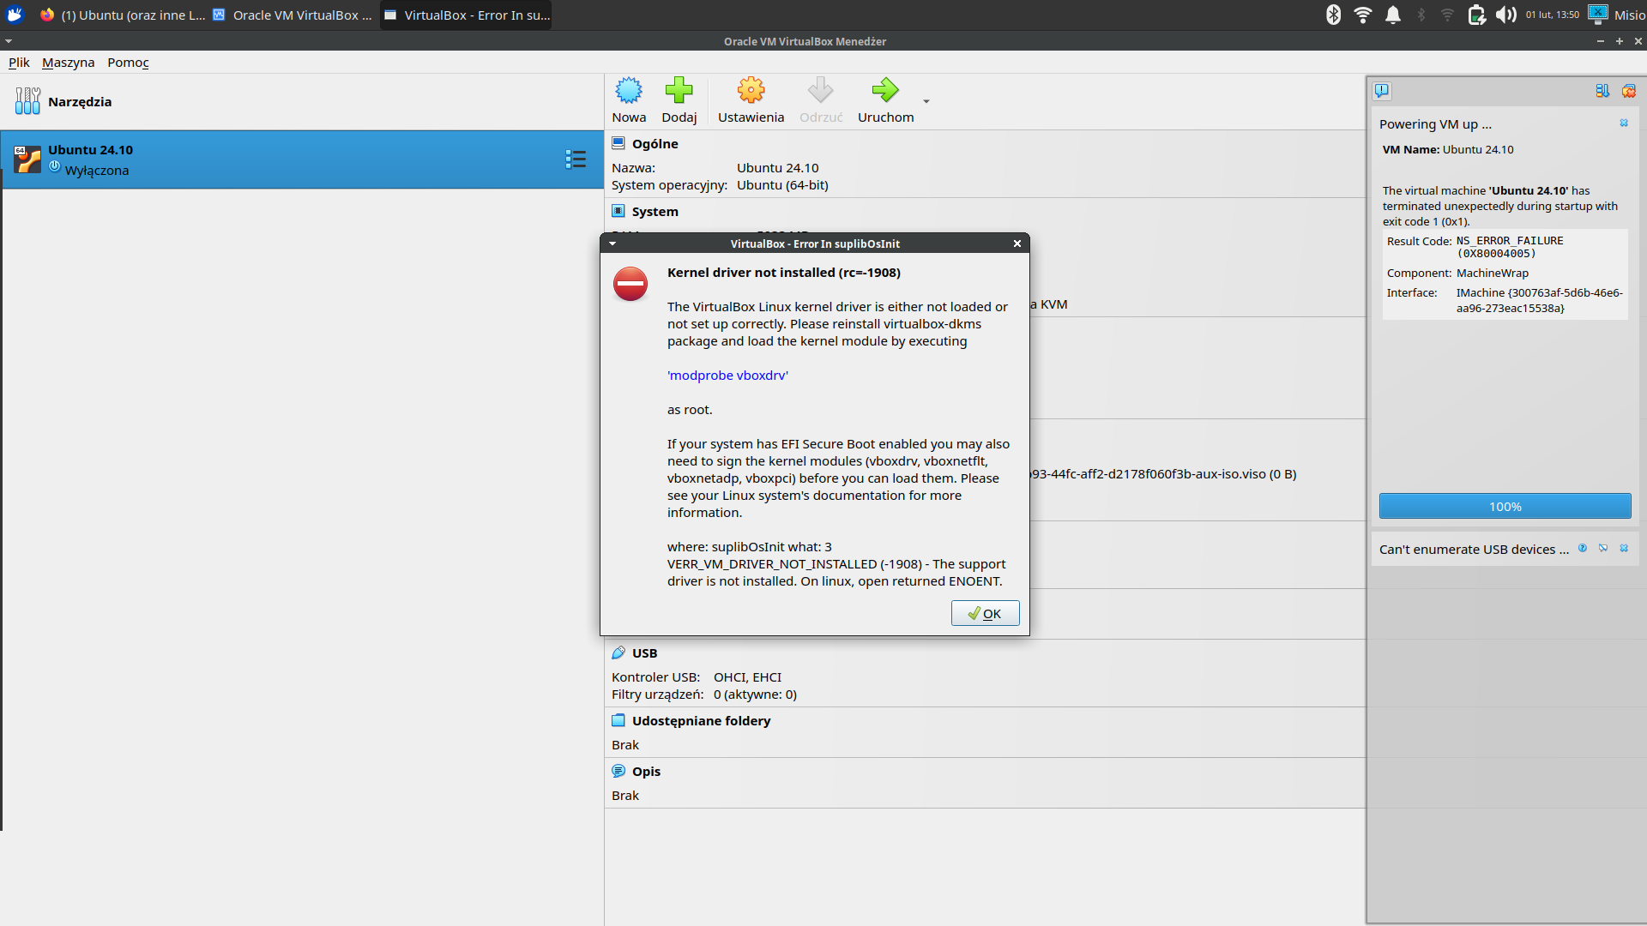The width and height of the screenshot is (1647, 926).
Task: Click the keep-finished-progresses icon in notification panel
Action: click(x=1602, y=91)
